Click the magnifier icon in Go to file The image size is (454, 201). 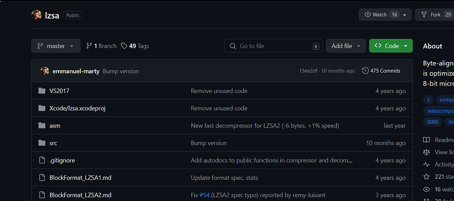(232, 46)
